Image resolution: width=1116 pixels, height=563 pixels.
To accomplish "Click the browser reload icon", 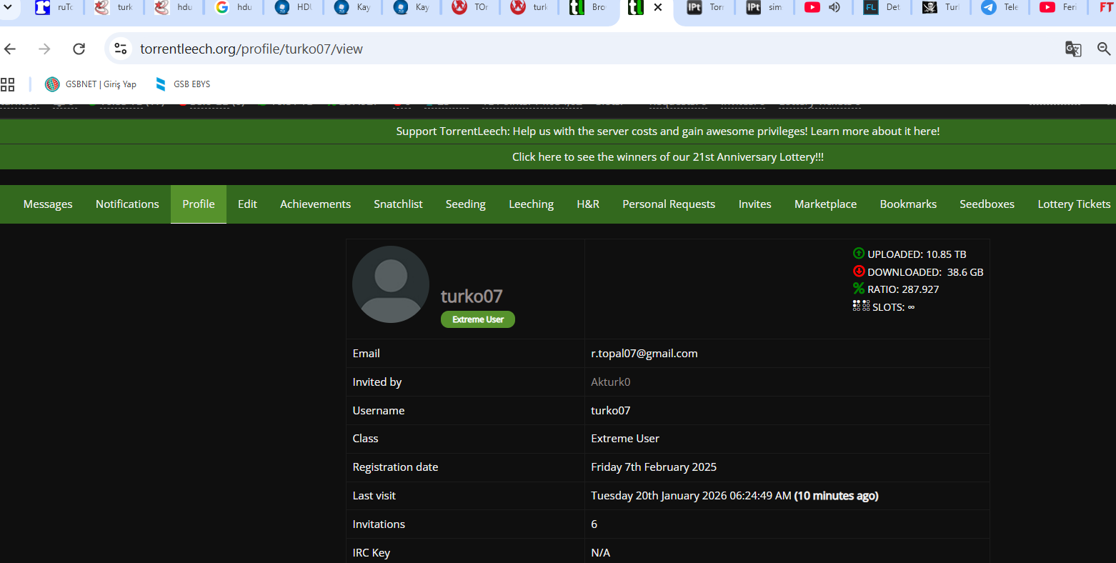I will click(79, 49).
